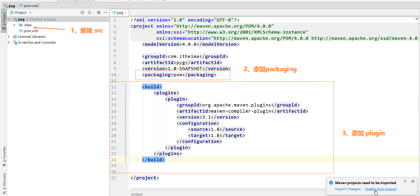This screenshot has width=420, height=196.
Task: Open the 2: Favorites side tool tab
Action: 4,156
